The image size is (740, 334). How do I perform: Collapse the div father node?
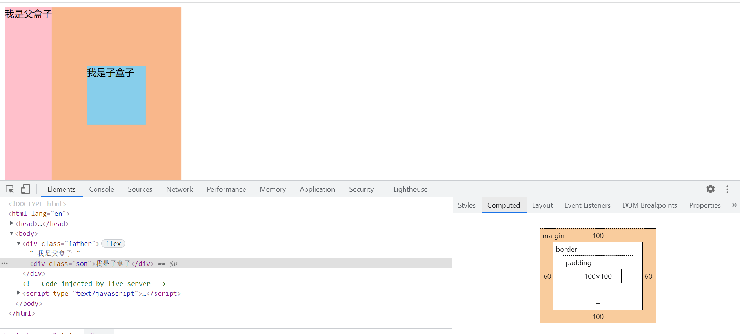click(18, 243)
